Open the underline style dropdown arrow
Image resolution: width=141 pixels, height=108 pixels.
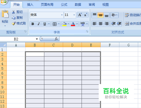coord(49,24)
